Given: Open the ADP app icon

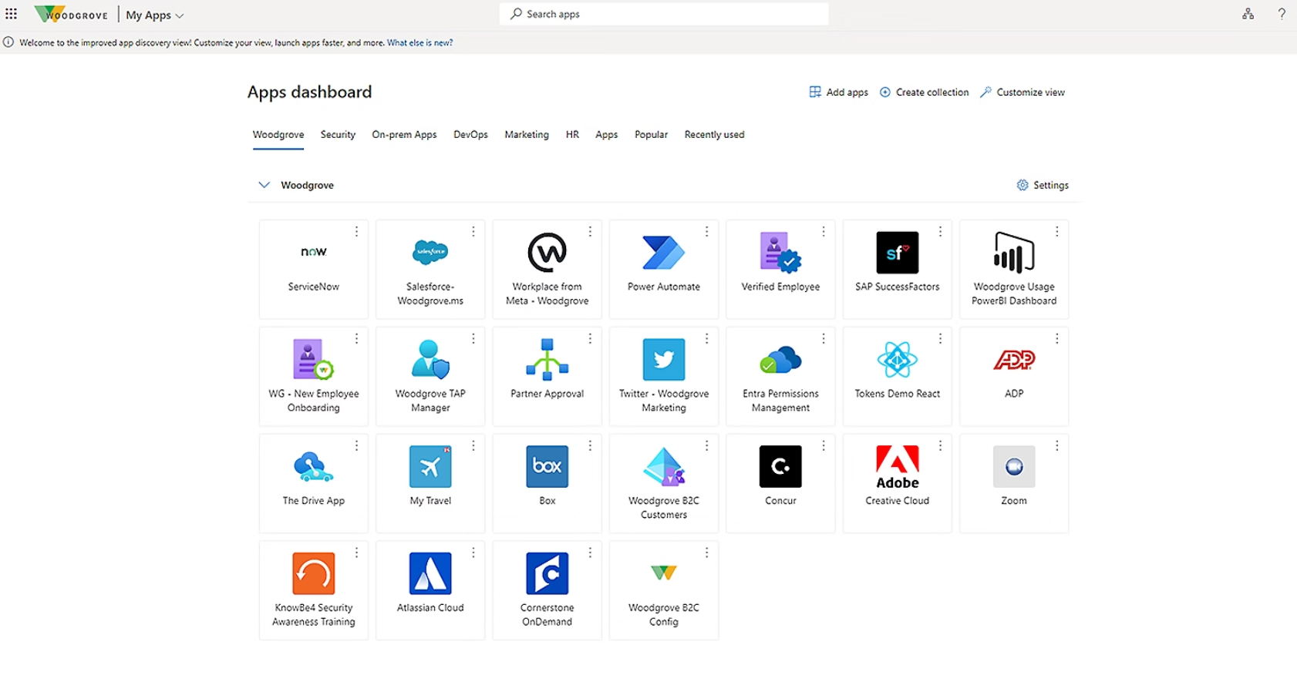Looking at the screenshot, I should [x=1014, y=359].
